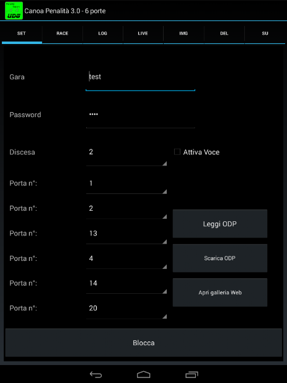The image size is (287, 383).
Task: Click the Scarica ODP button
Action: 220,258
